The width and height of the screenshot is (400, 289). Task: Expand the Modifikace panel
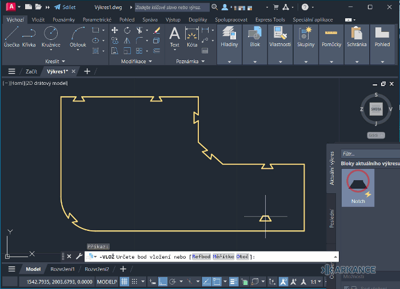click(137, 62)
